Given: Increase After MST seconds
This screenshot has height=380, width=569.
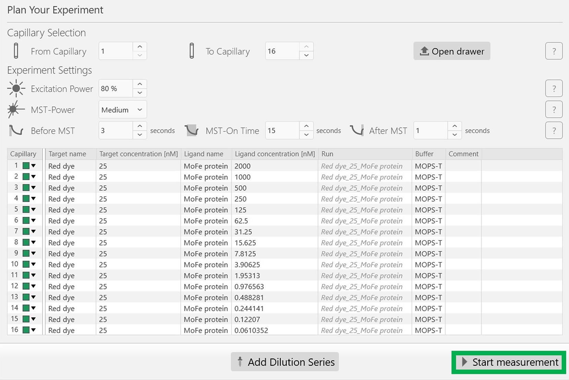Looking at the screenshot, I should (x=455, y=126).
